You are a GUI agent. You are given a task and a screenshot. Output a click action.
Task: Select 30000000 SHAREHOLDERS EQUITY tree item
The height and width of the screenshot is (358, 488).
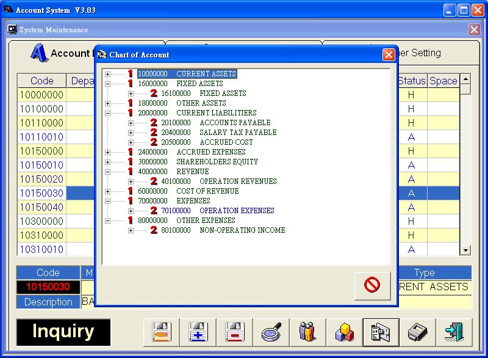coord(198,162)
